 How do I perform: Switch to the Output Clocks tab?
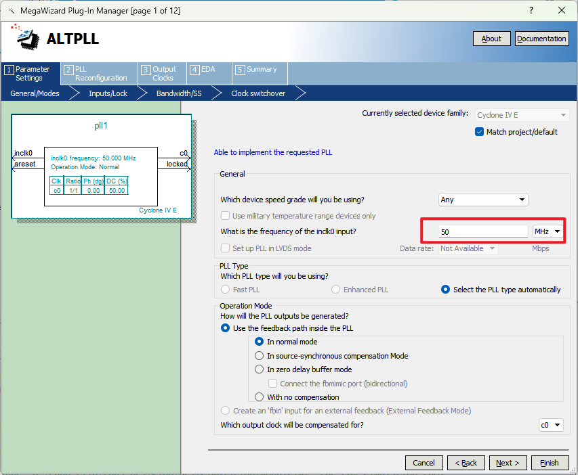(162, 74)
